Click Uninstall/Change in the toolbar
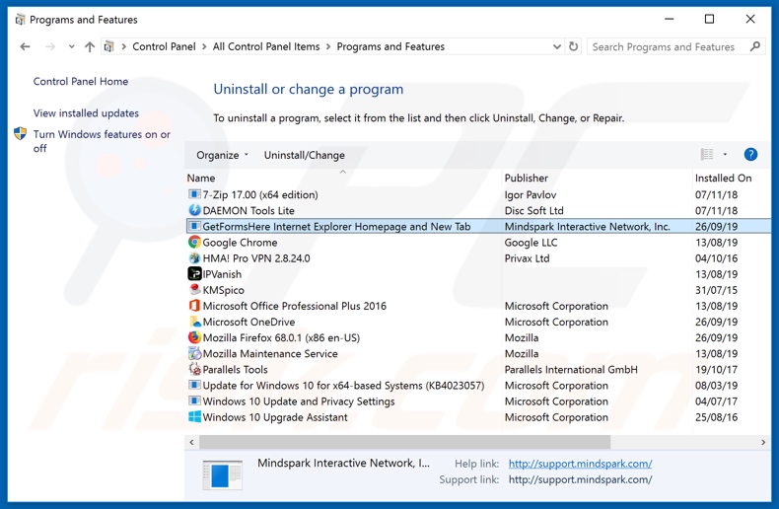The image size is (779, 509). (x=304, y=155)
